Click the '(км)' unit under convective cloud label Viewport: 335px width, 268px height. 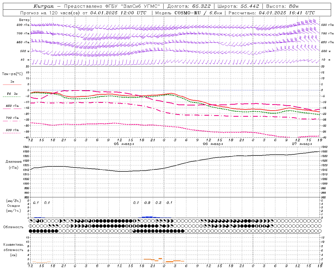[x=14, y=255]
